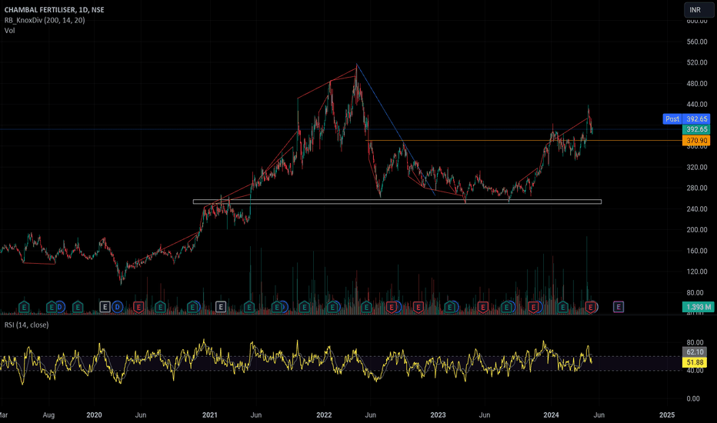Screen dimensions: 717x423
Task: Select the purple upcoming earnings marker
Action: [619, 308]
